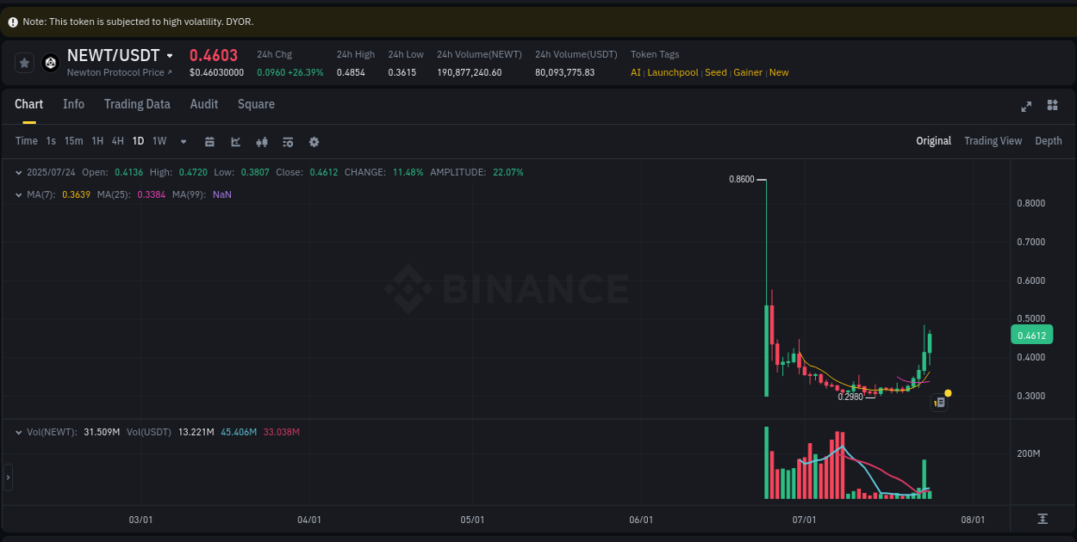
Task: Click the current price 0.4612 label
Action: coord(1031,335)
